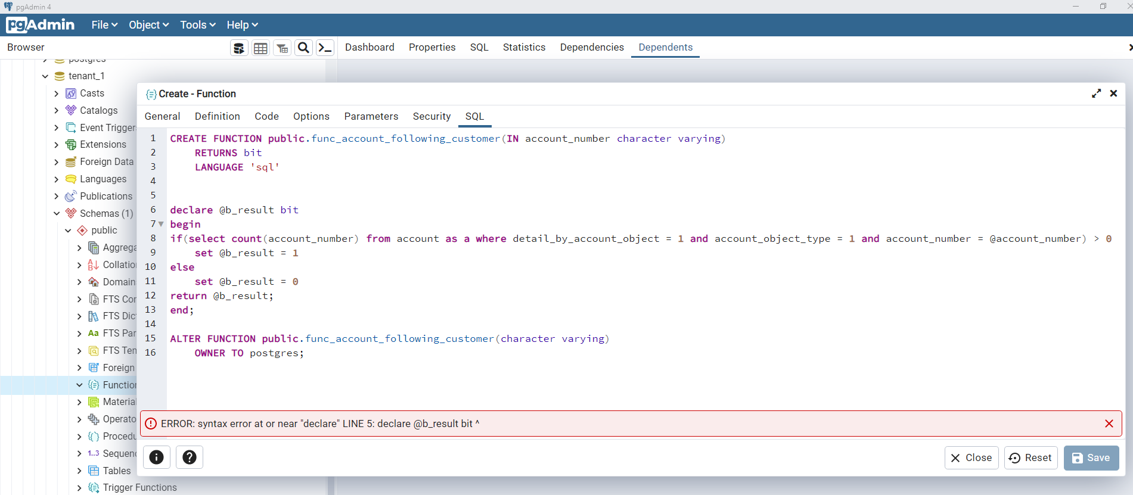The image size is (1133, 495).
Task: Fold the begin block at line 7
Action: coord(161,224)
